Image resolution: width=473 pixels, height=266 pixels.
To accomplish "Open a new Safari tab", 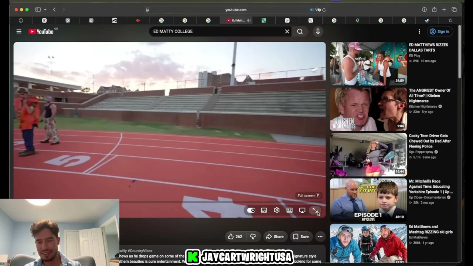I will click(444, 10).
